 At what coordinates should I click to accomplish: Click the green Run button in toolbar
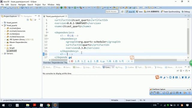(x=75, y=7)
